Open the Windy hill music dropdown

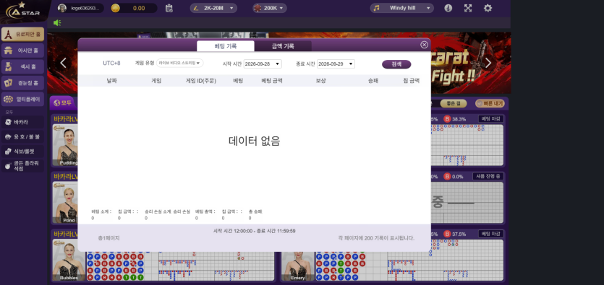click(401, 8)
